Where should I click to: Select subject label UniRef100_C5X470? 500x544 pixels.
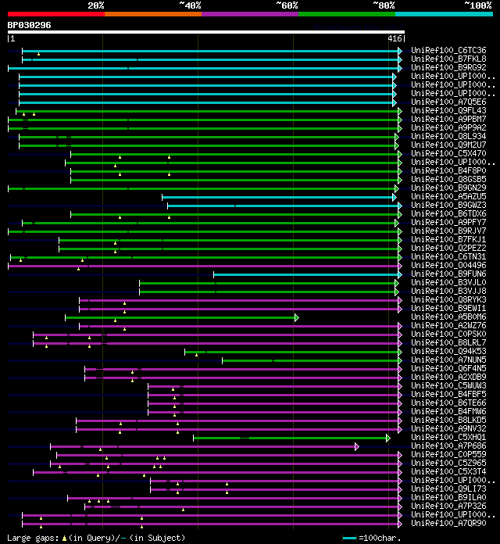click(448, 153)
